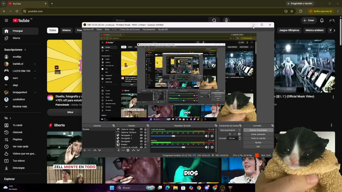Move the source up in Fuentes panel
342x192 pixels.
click(x=133, y=150)
